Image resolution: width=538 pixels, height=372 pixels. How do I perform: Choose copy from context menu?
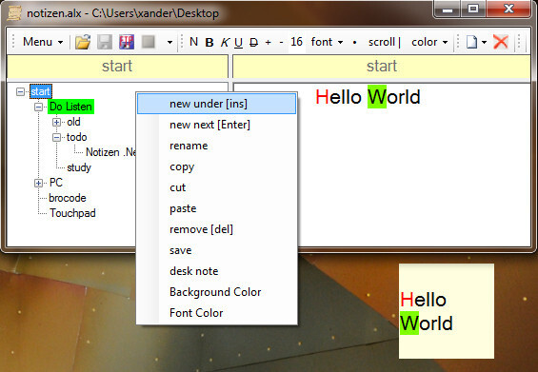pyautogui.click(x=216, y=166)
